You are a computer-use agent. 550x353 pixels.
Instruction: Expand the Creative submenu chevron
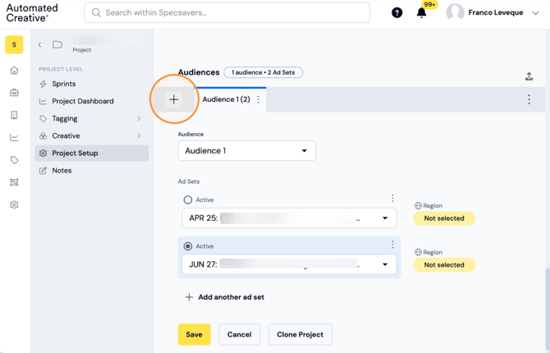click(139, 135)
